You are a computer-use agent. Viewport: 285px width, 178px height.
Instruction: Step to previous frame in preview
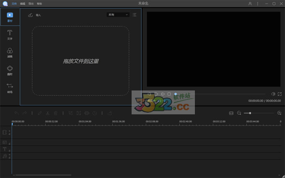149,94
